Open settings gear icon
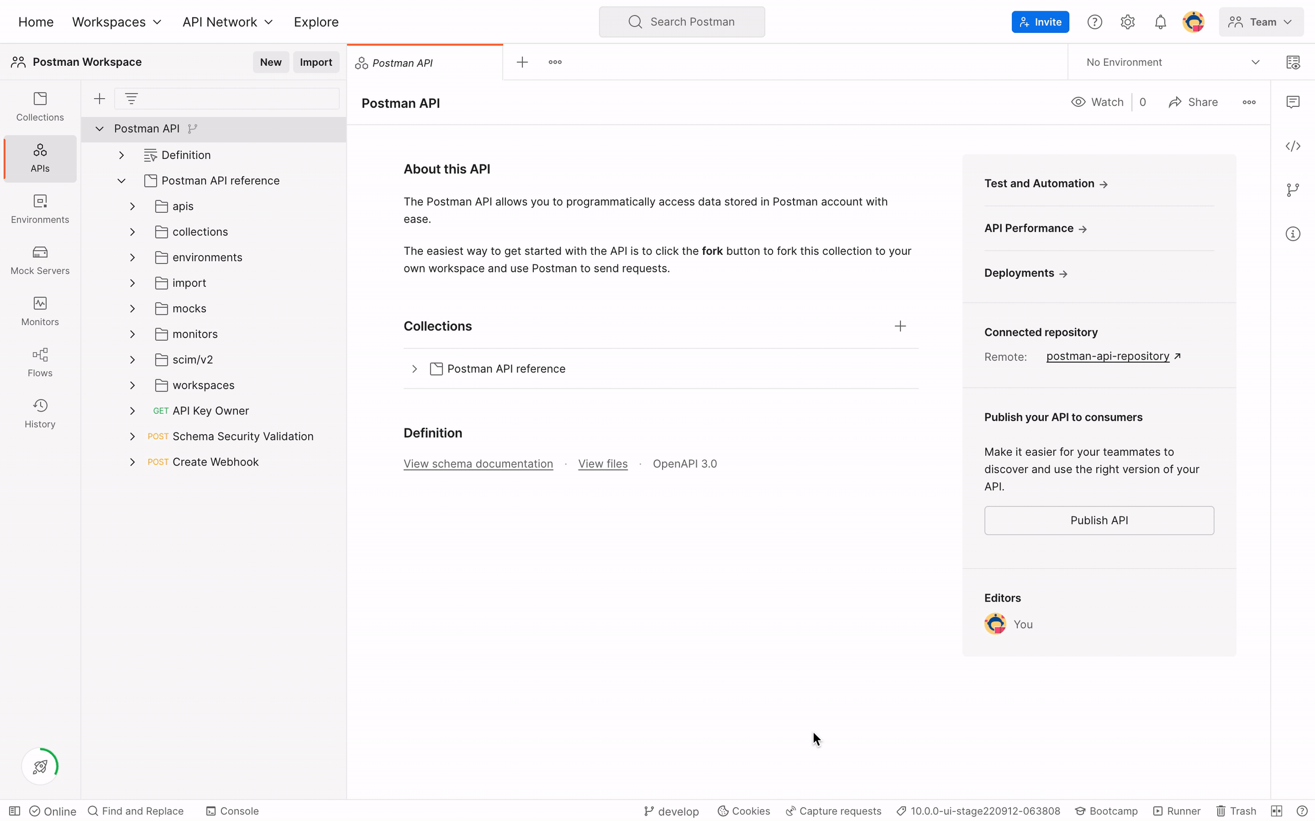 click(1127, 22)
